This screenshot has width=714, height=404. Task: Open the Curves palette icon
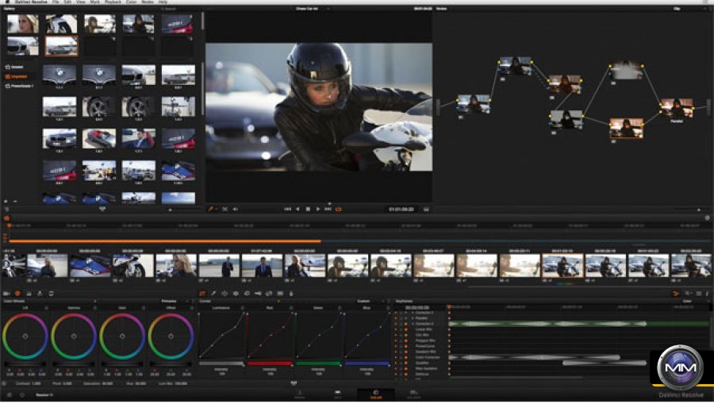pos(202,294)
